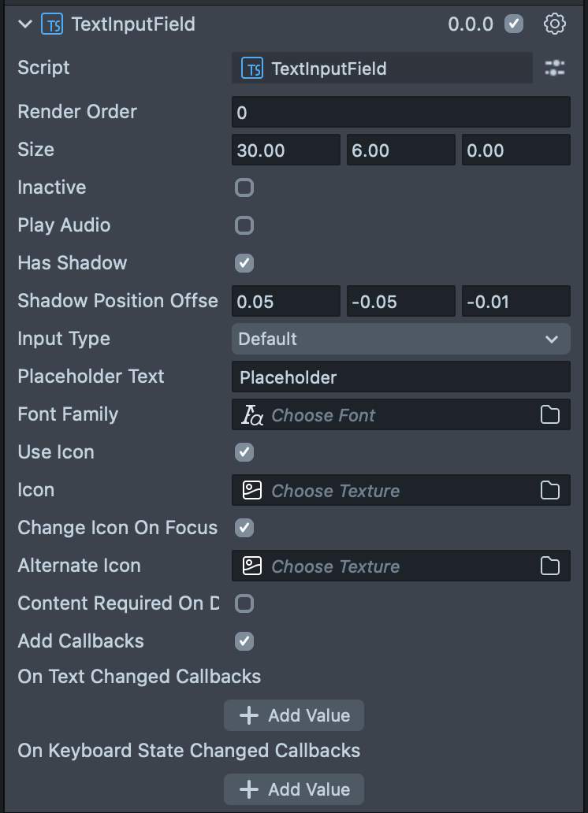Click the TS icon in component header
The image size is (588, 813).
(x=52, y=24)
